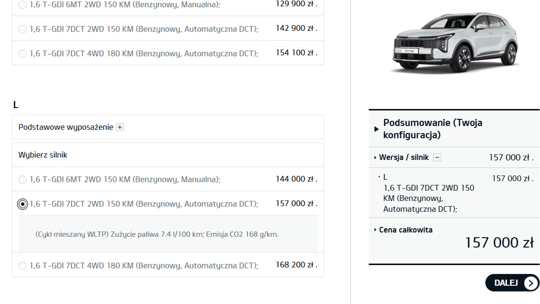The width and height of the screenshot is (540, 304).
Task: Select the 154 100 zł 7DCT 4WD 180 KM radio button
Action: pos(22,54)
